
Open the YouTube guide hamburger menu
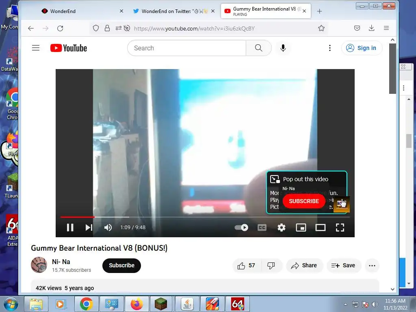(36, 48)
